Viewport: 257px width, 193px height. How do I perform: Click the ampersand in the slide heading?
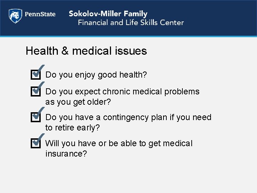coord(65,51)
